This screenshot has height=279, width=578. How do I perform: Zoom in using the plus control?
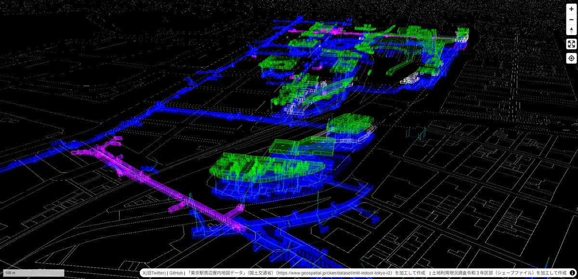pos(571,8)
